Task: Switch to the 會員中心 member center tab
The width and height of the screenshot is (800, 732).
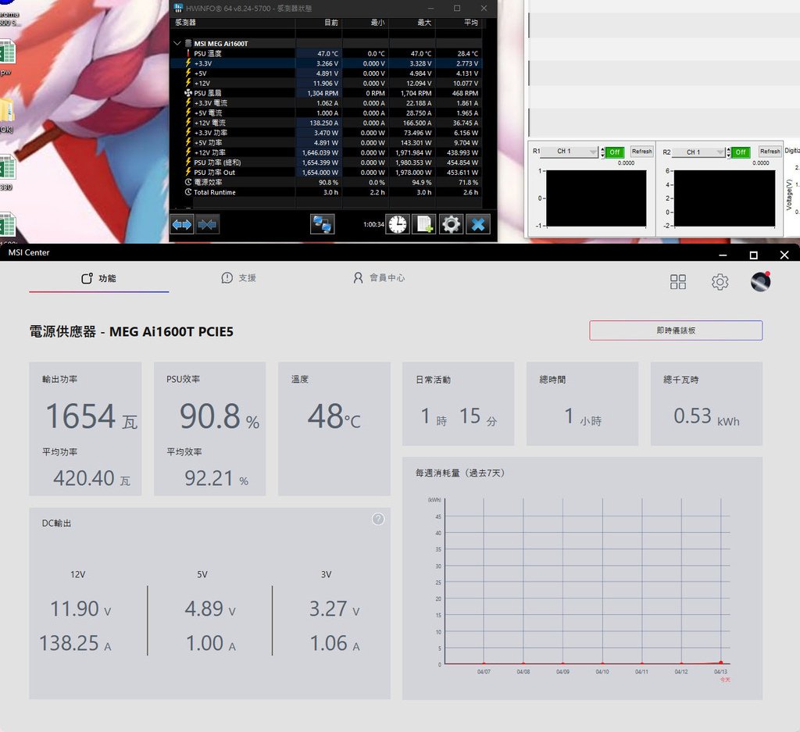Action: point(379,278)
